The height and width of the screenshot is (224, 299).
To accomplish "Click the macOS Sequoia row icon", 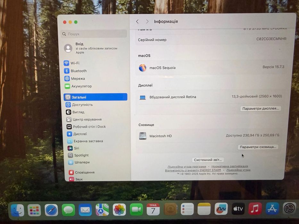I will pos(142,68).
